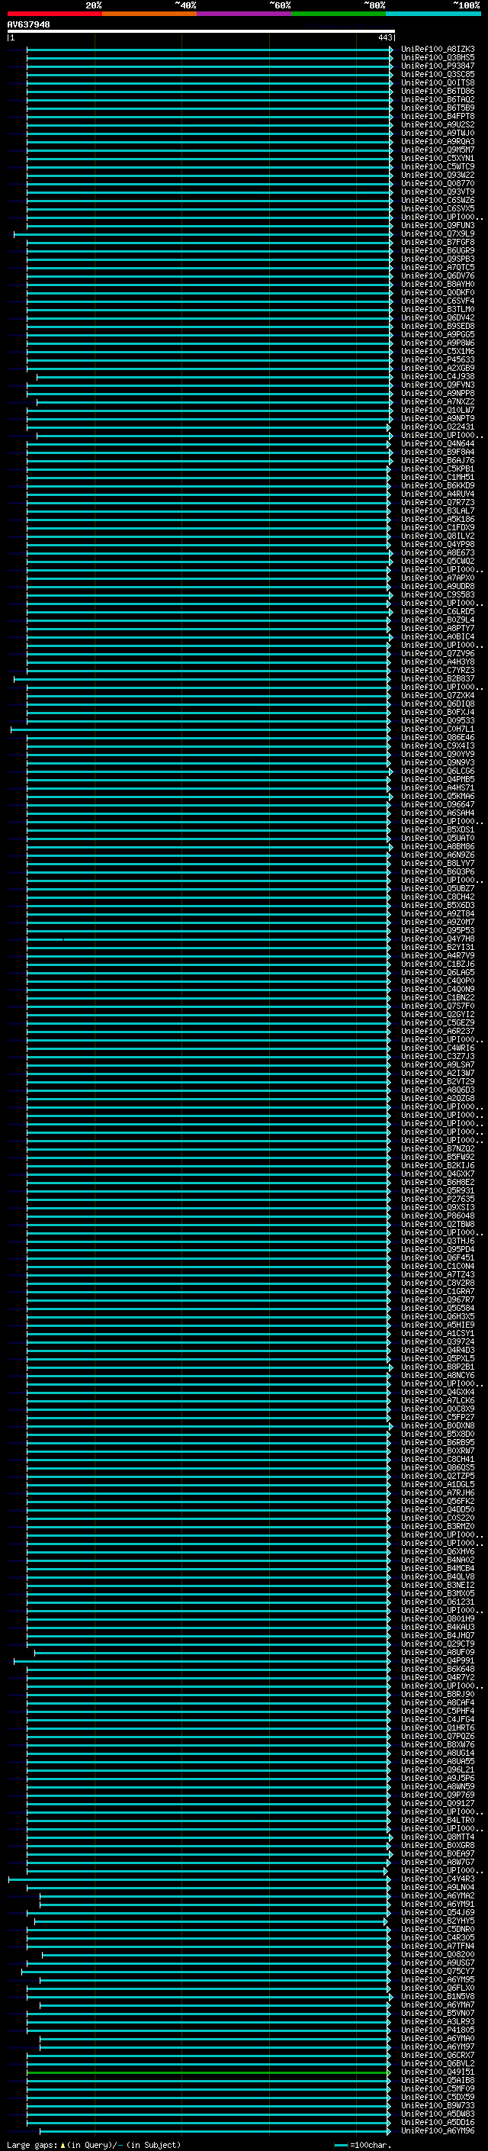The height and width of the screenshot is (2151, 488).
Task: Select hit label UniRef100_P93847
Action: pos(438,66)
